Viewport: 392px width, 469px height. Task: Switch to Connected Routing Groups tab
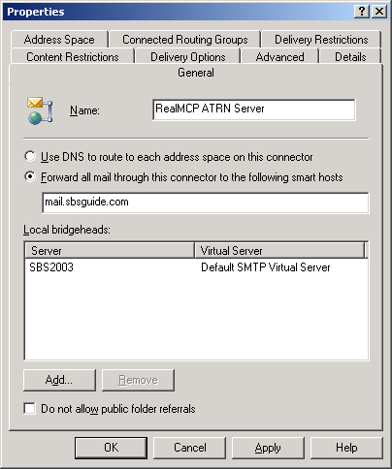pos(185,40)
